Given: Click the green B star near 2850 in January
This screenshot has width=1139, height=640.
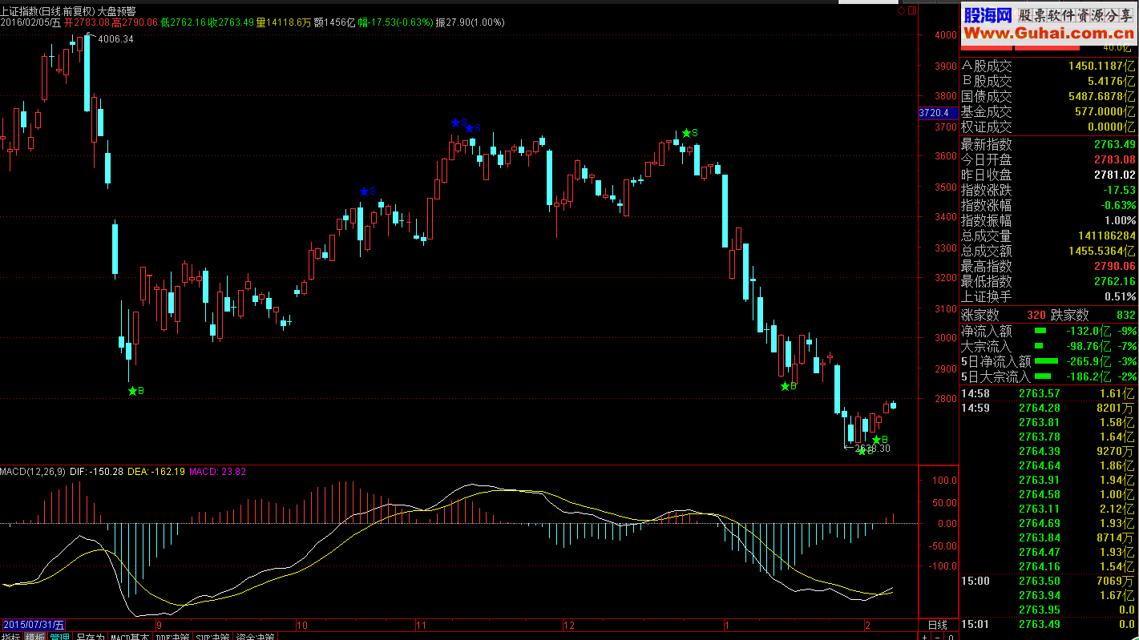Looking at the screenshot, I should [785, 386].
